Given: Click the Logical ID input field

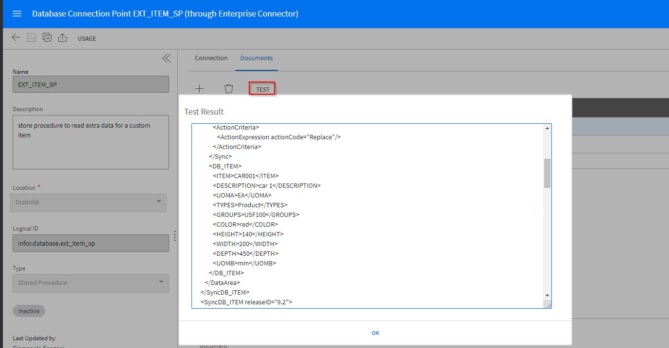Looking at the screenshot, I should coord(90,244).
